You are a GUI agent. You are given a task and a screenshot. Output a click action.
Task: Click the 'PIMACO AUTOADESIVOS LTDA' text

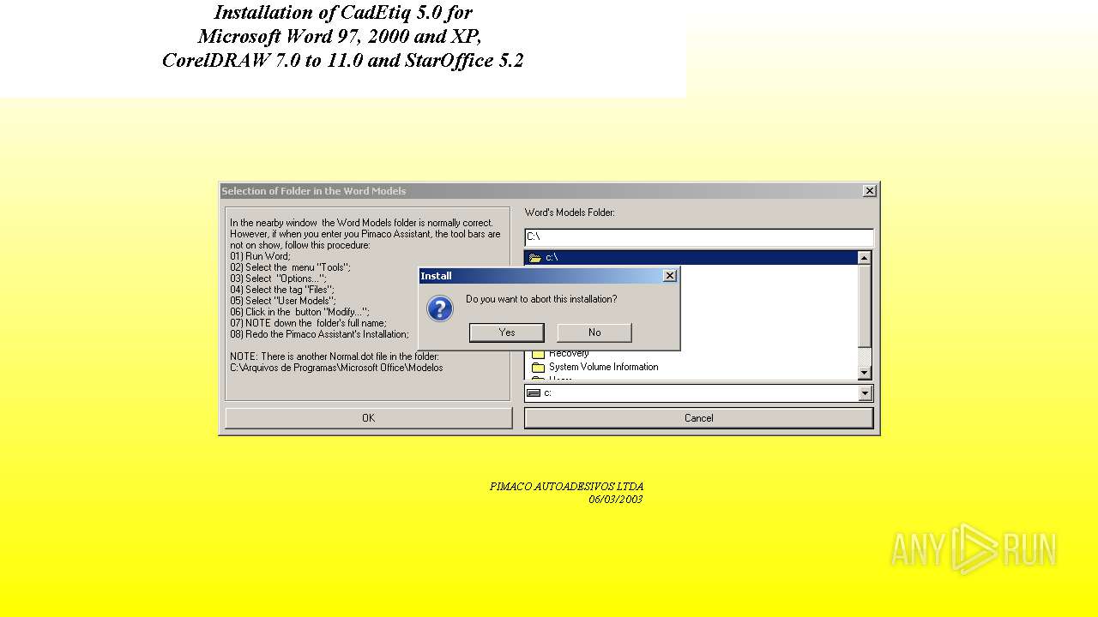pyautogui.click(x=566, y=487)
